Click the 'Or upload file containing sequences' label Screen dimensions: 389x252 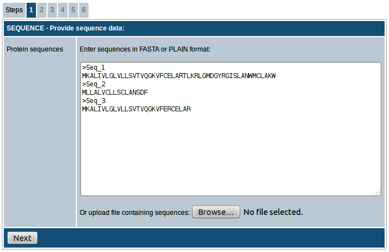(x=134, y=212)
